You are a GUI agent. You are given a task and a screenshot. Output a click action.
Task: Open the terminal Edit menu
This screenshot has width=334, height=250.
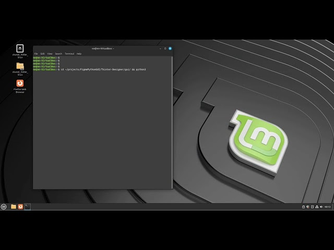[x=43, y=54]
